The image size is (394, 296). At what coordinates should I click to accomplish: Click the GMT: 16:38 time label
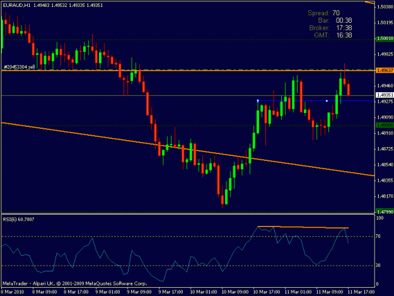click(333, 35)
